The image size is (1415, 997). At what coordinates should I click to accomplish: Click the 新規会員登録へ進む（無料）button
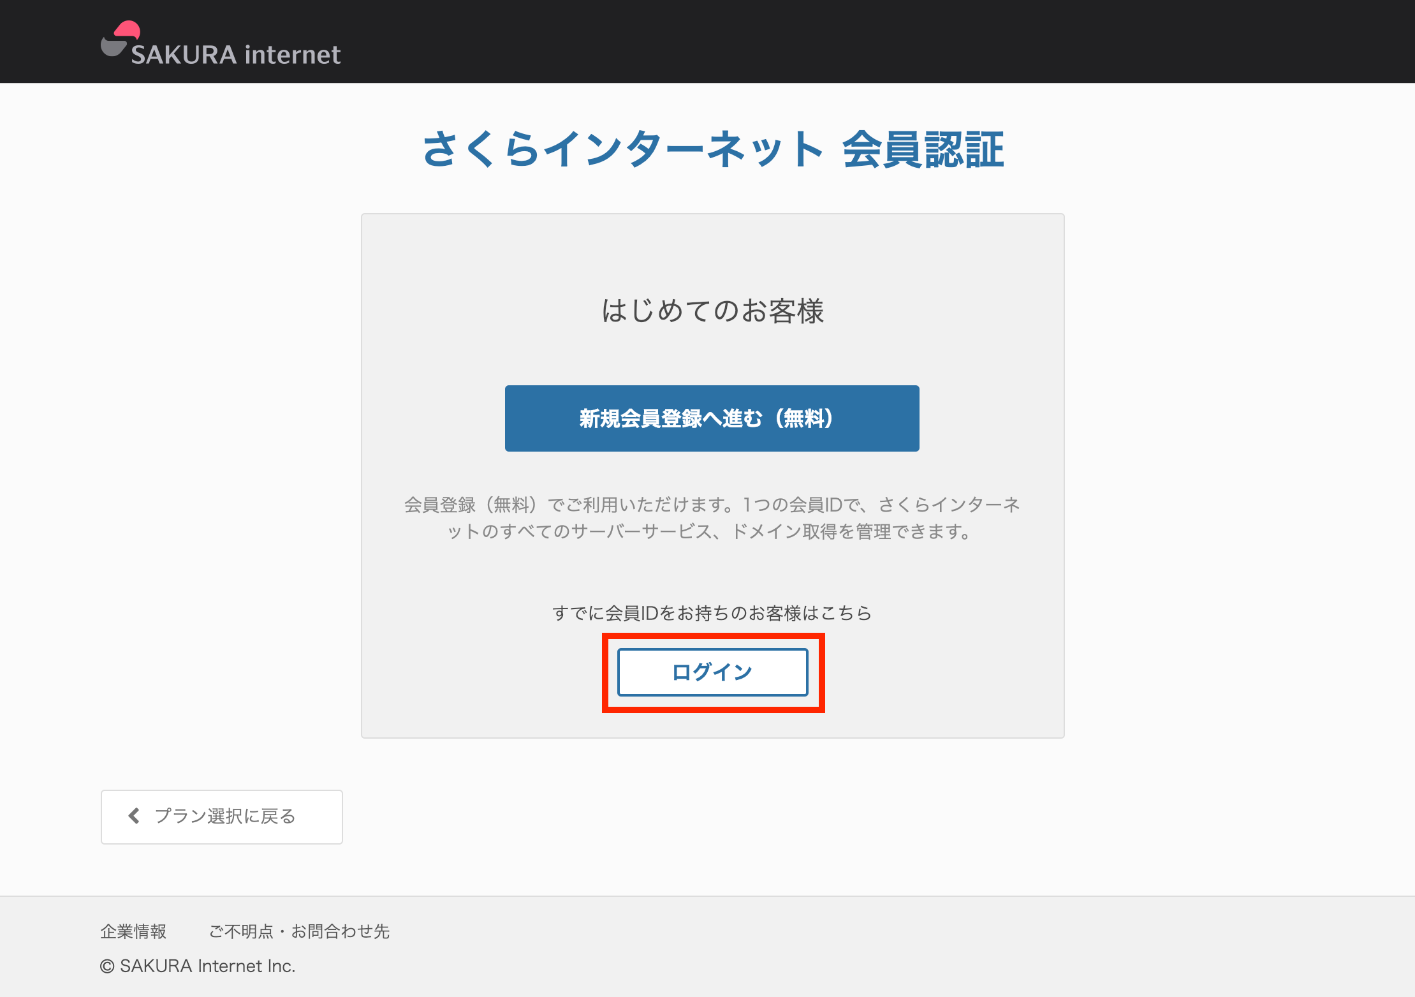712,418
